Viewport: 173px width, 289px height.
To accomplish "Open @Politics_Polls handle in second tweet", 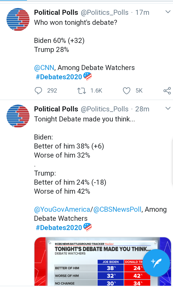I will pyautogui.click(x=104, y=109).
